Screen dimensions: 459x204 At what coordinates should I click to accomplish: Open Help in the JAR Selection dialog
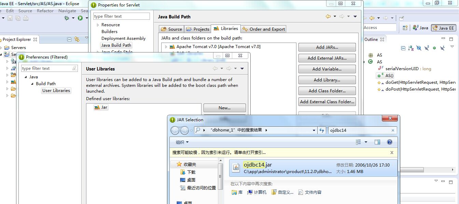pyautogui.click(x=389, y=142)
